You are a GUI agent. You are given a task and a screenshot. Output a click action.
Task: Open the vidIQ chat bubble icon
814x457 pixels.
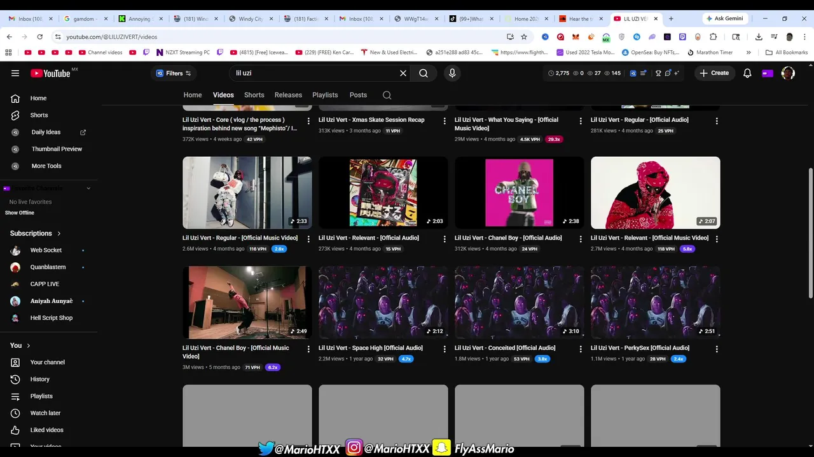point(668,73)
